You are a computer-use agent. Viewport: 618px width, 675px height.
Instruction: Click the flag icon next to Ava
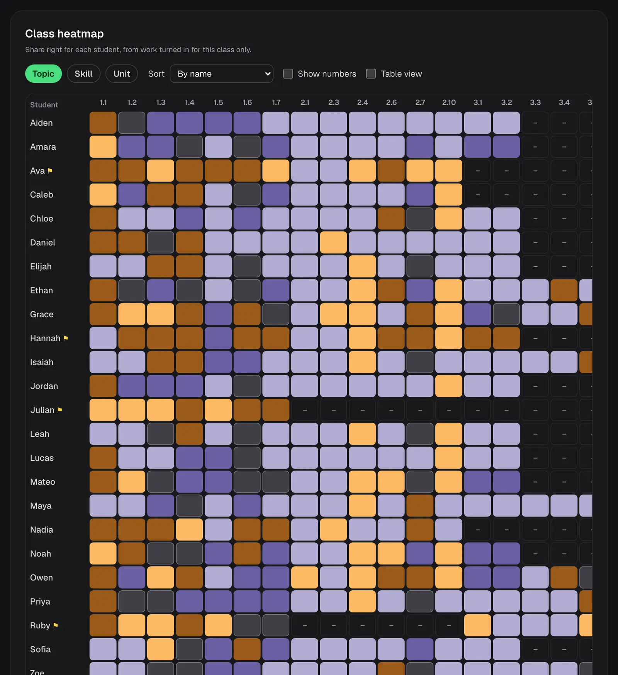tap(50, 170)
